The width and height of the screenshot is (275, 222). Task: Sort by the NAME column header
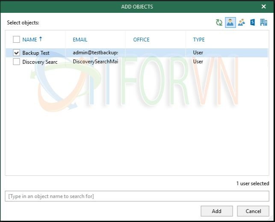[x=30, y=40]
